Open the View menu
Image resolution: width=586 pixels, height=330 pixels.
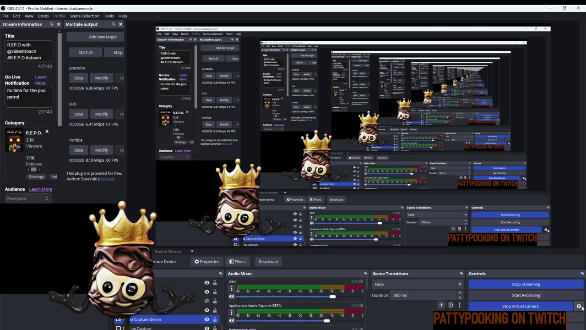click(29, 16)
